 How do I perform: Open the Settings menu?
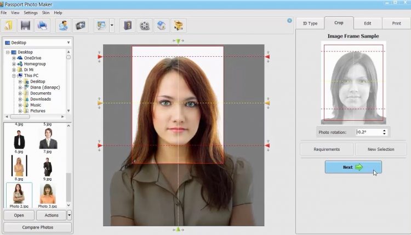click(31, 13)
